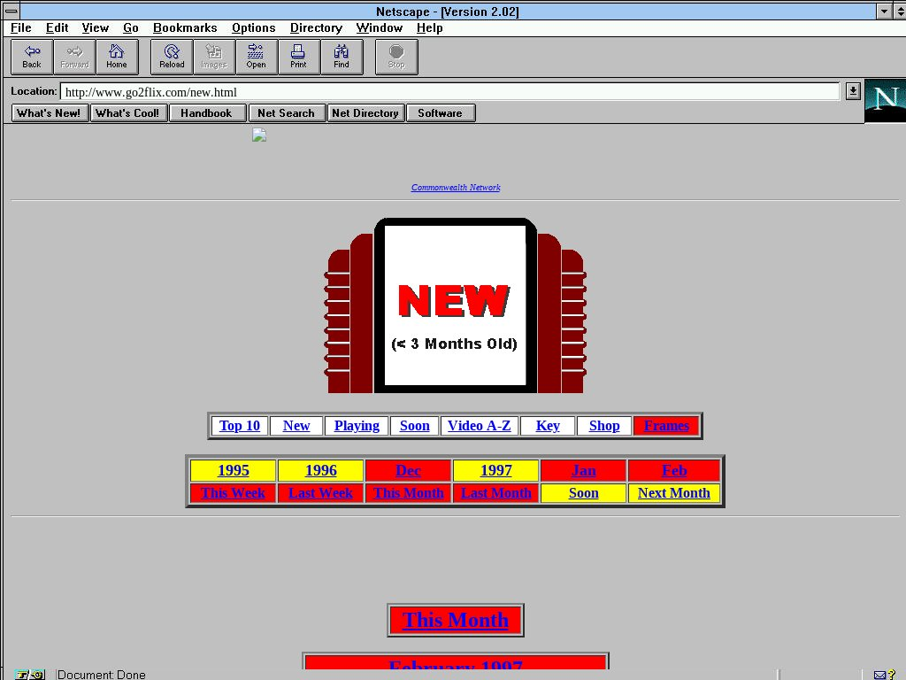Expand the Location URL history dropdown
906x680 pixels.
852,91
